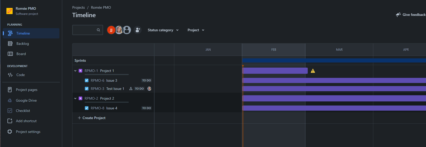Click the RPMO-8 task type checkbox icon
Image resolution: width=426 pixels, height=147 pixels.
(87, 108)
